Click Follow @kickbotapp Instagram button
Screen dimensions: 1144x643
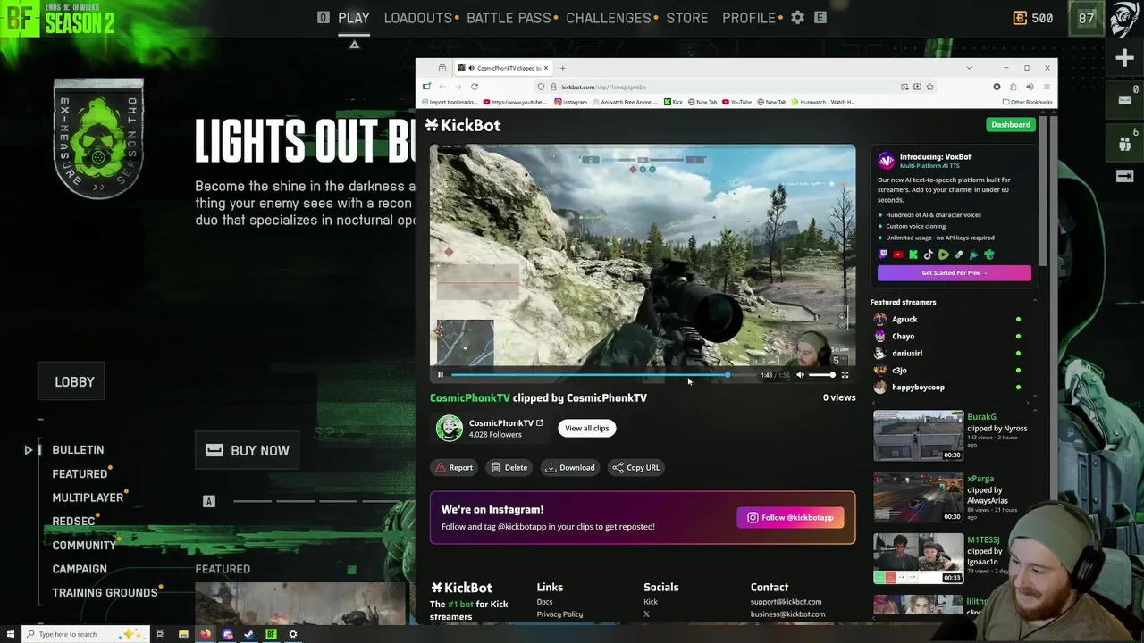click(x=790, y=517)
